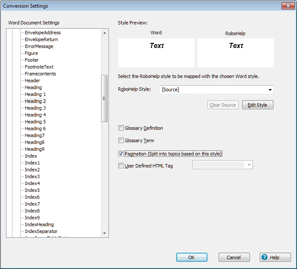
Task: Select the plain Heading style item
Action: [33, 87]
